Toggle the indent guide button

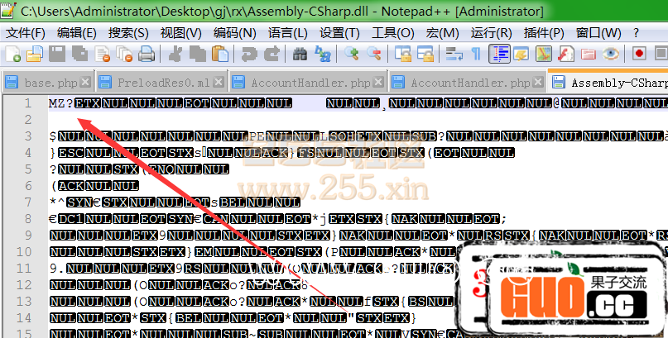(499, 55)
